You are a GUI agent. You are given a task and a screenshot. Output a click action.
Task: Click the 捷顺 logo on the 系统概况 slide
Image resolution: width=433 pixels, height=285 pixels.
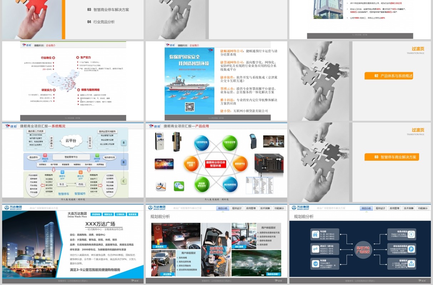click(x=11, y=126)
